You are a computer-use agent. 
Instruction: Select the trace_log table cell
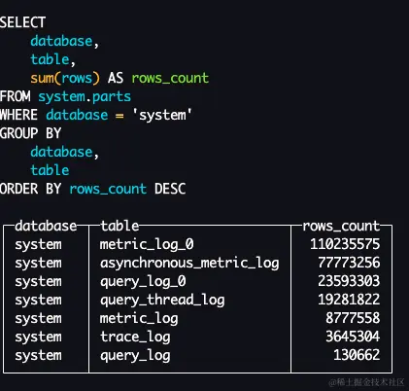(x=135, y=337)
